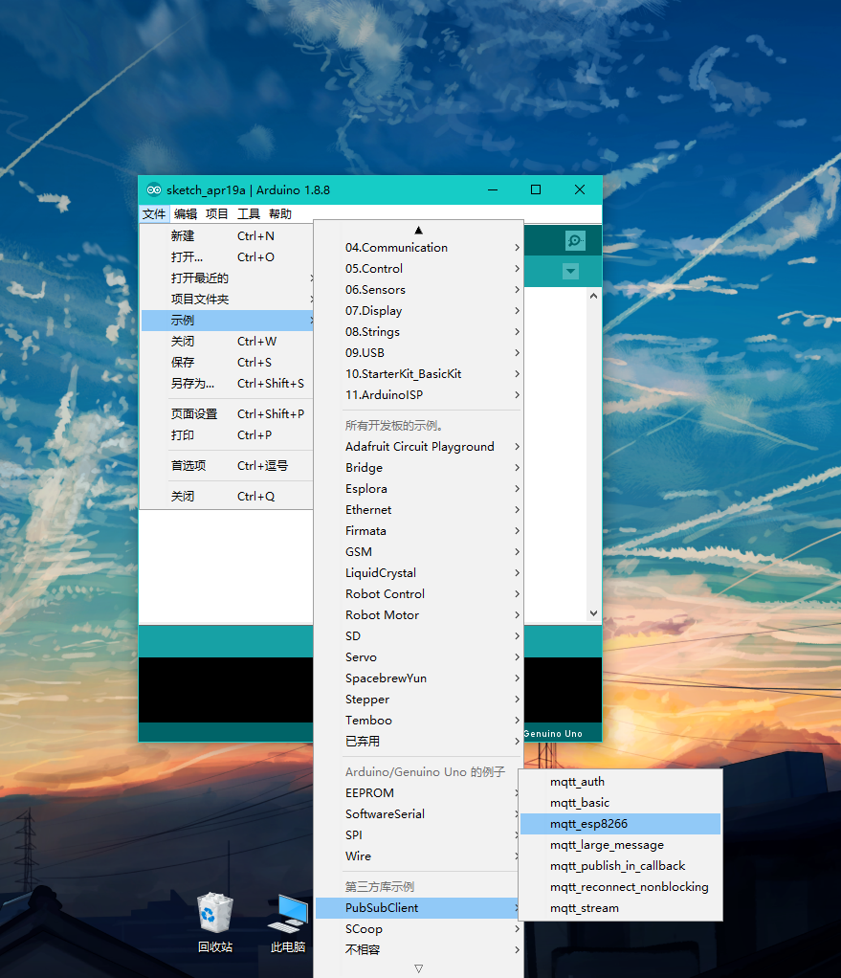Open SoftwareSerial library examples
This screenshot has width=841, height=978.
coord(417,814)
